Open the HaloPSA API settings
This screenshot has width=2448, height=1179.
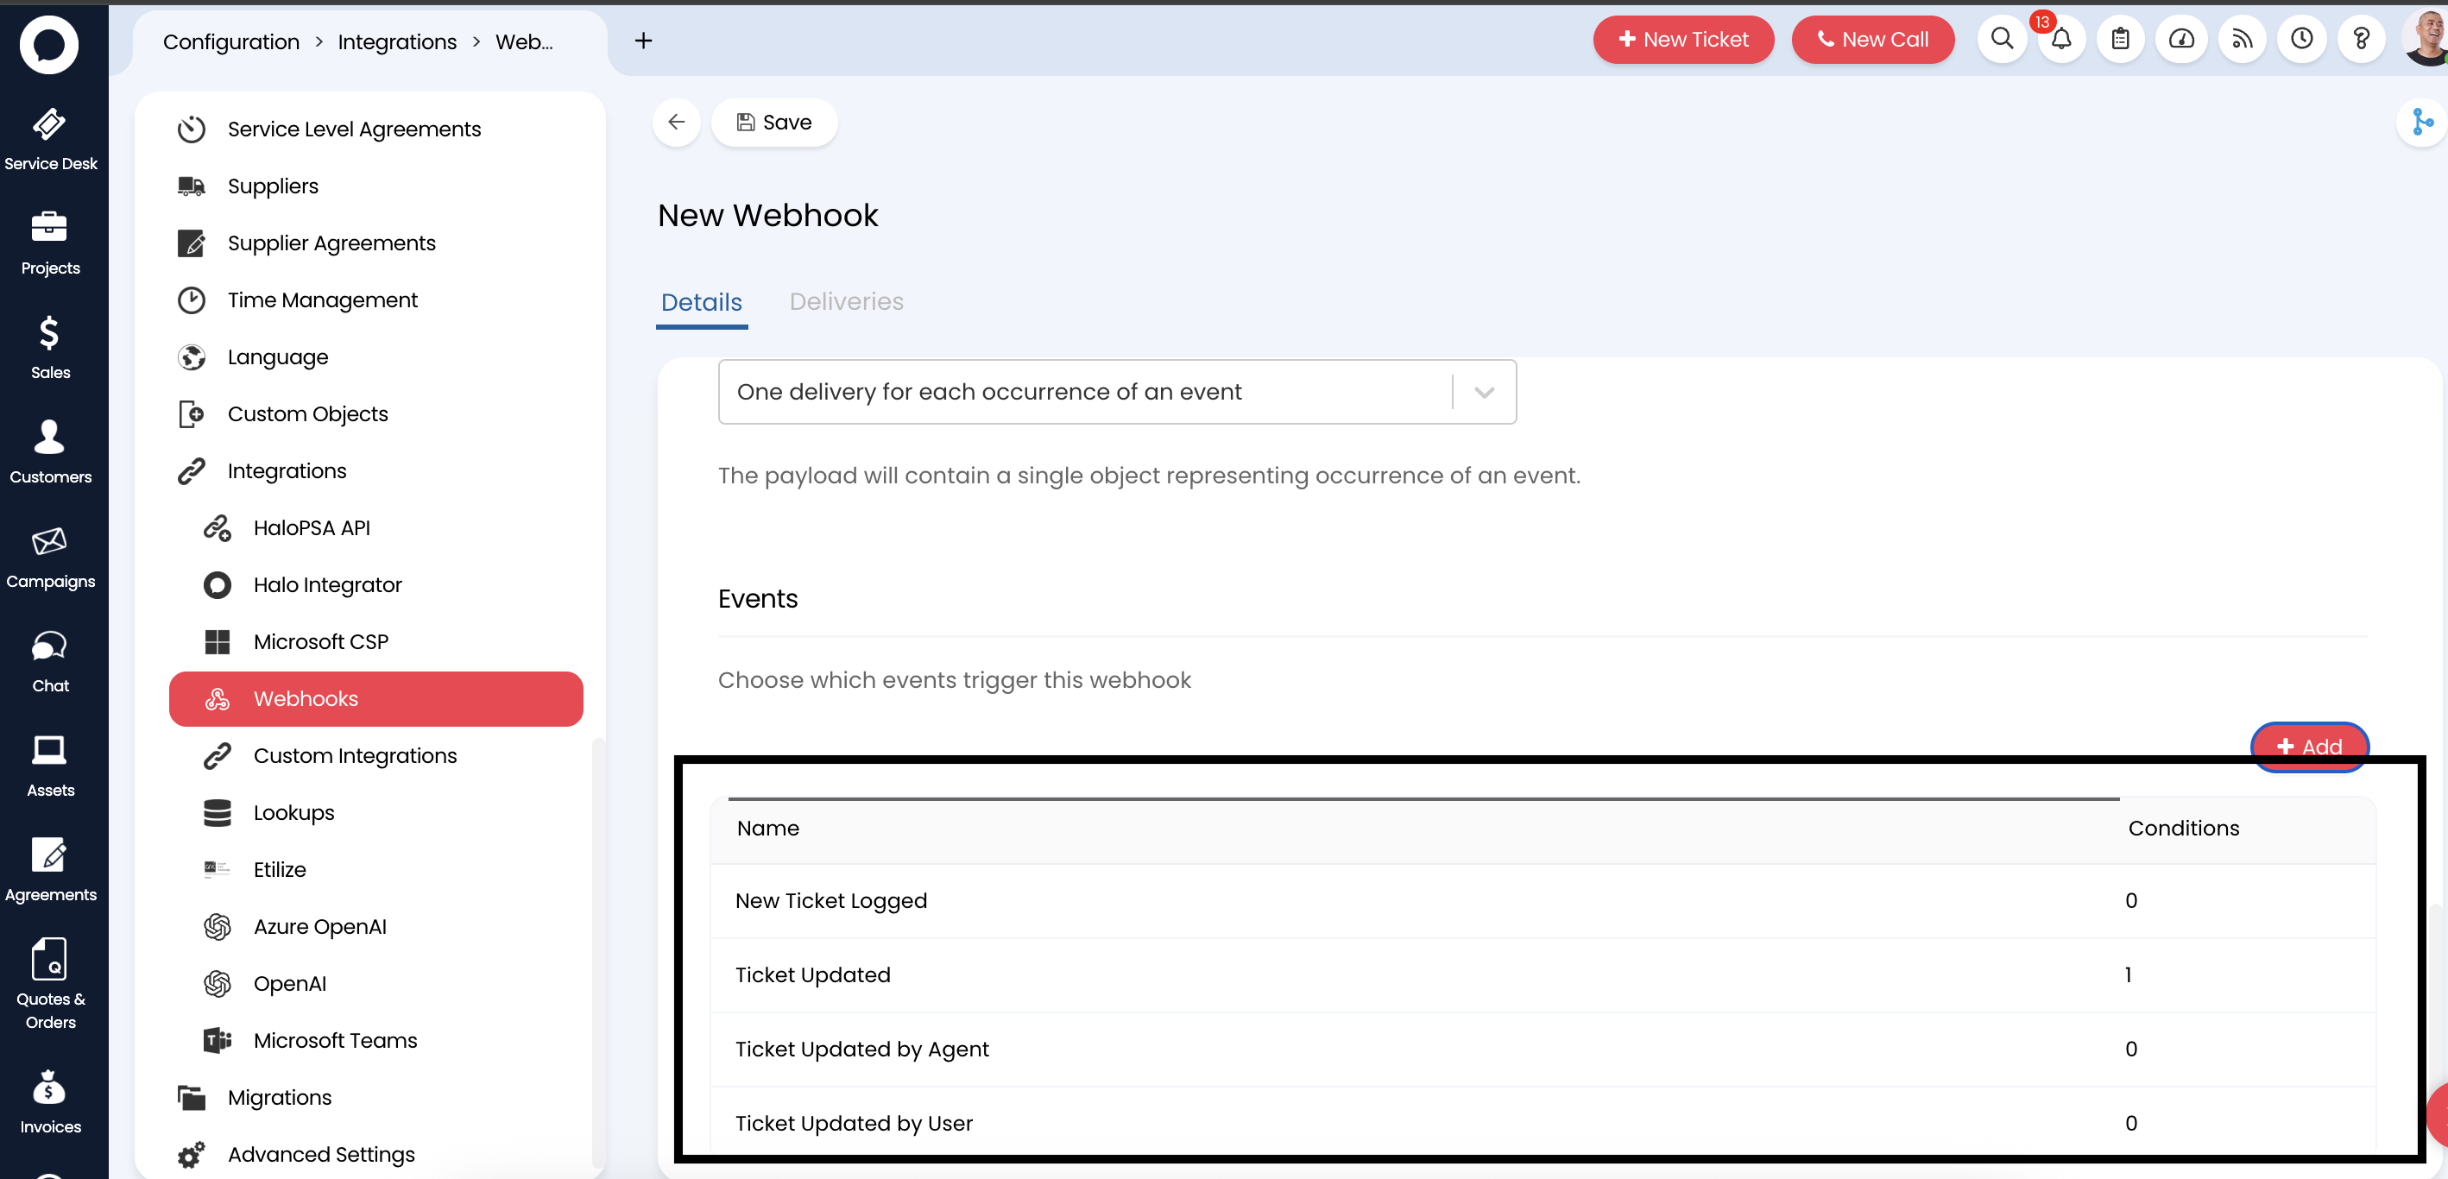(312, 527)
